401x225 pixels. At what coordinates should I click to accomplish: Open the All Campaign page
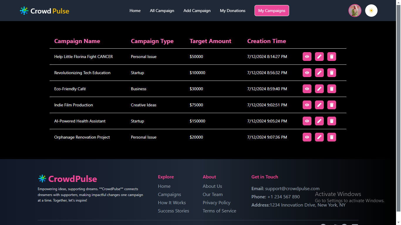(x=162, y=11)
